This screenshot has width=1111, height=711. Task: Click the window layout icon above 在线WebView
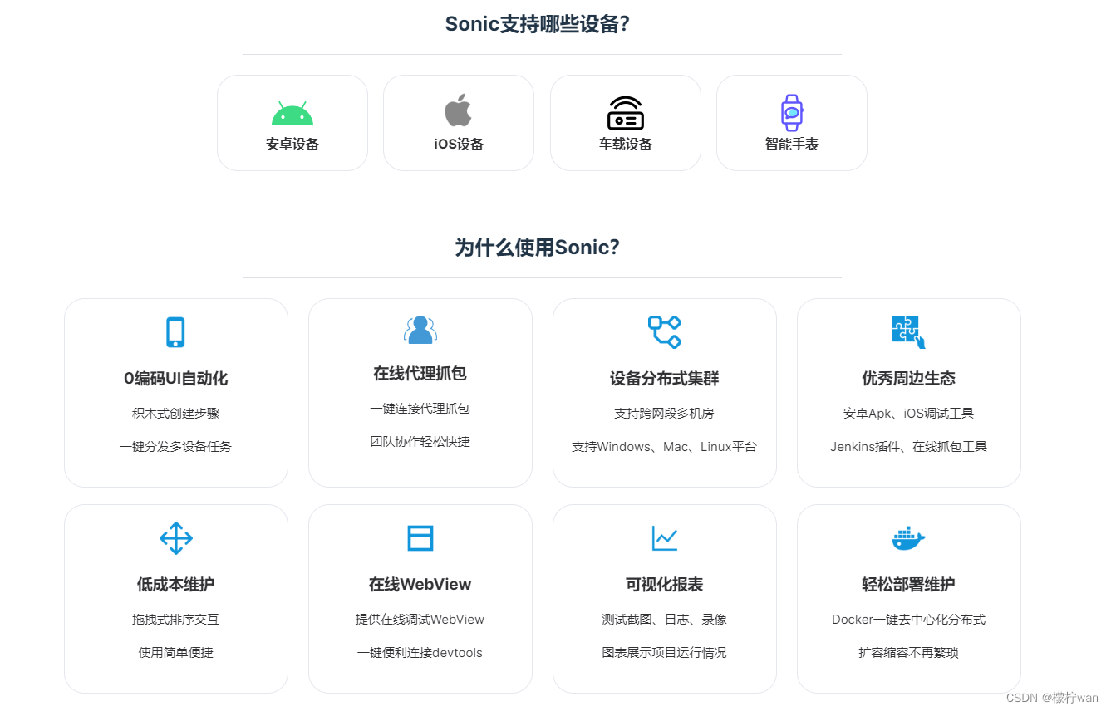(x=420, y=538)
